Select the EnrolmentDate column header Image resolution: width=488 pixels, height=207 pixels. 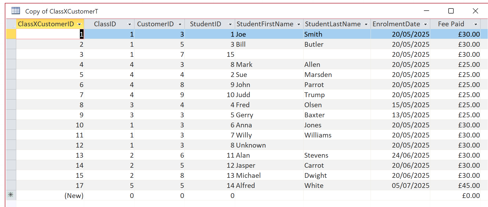[x=396, y=24]
